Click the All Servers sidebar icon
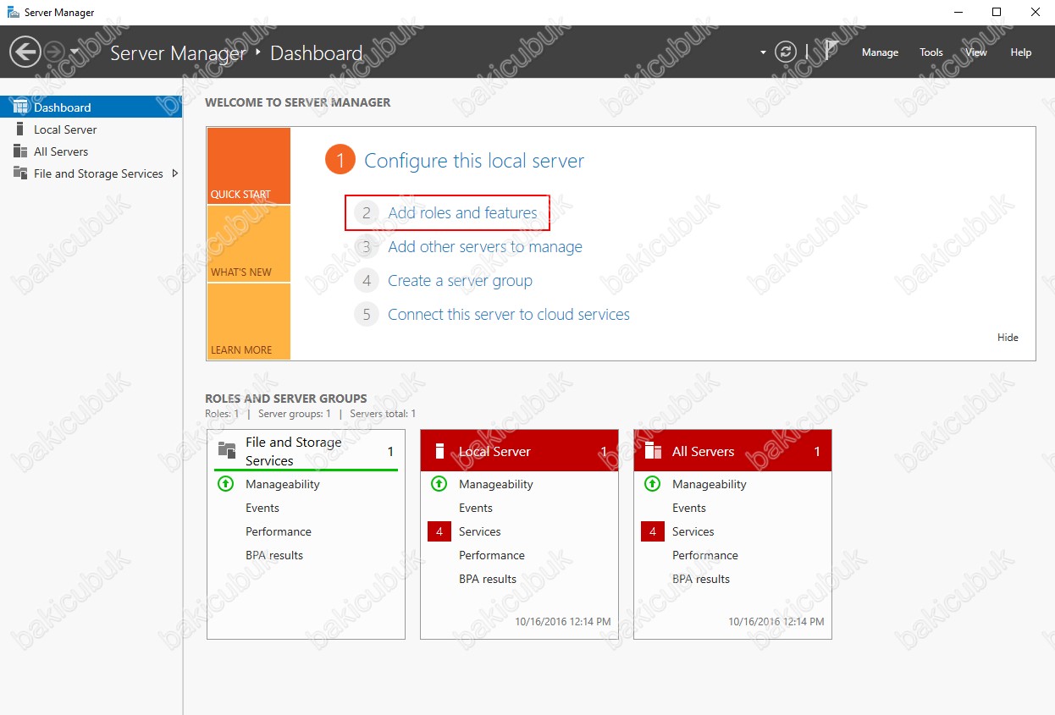 pos(20,151)
